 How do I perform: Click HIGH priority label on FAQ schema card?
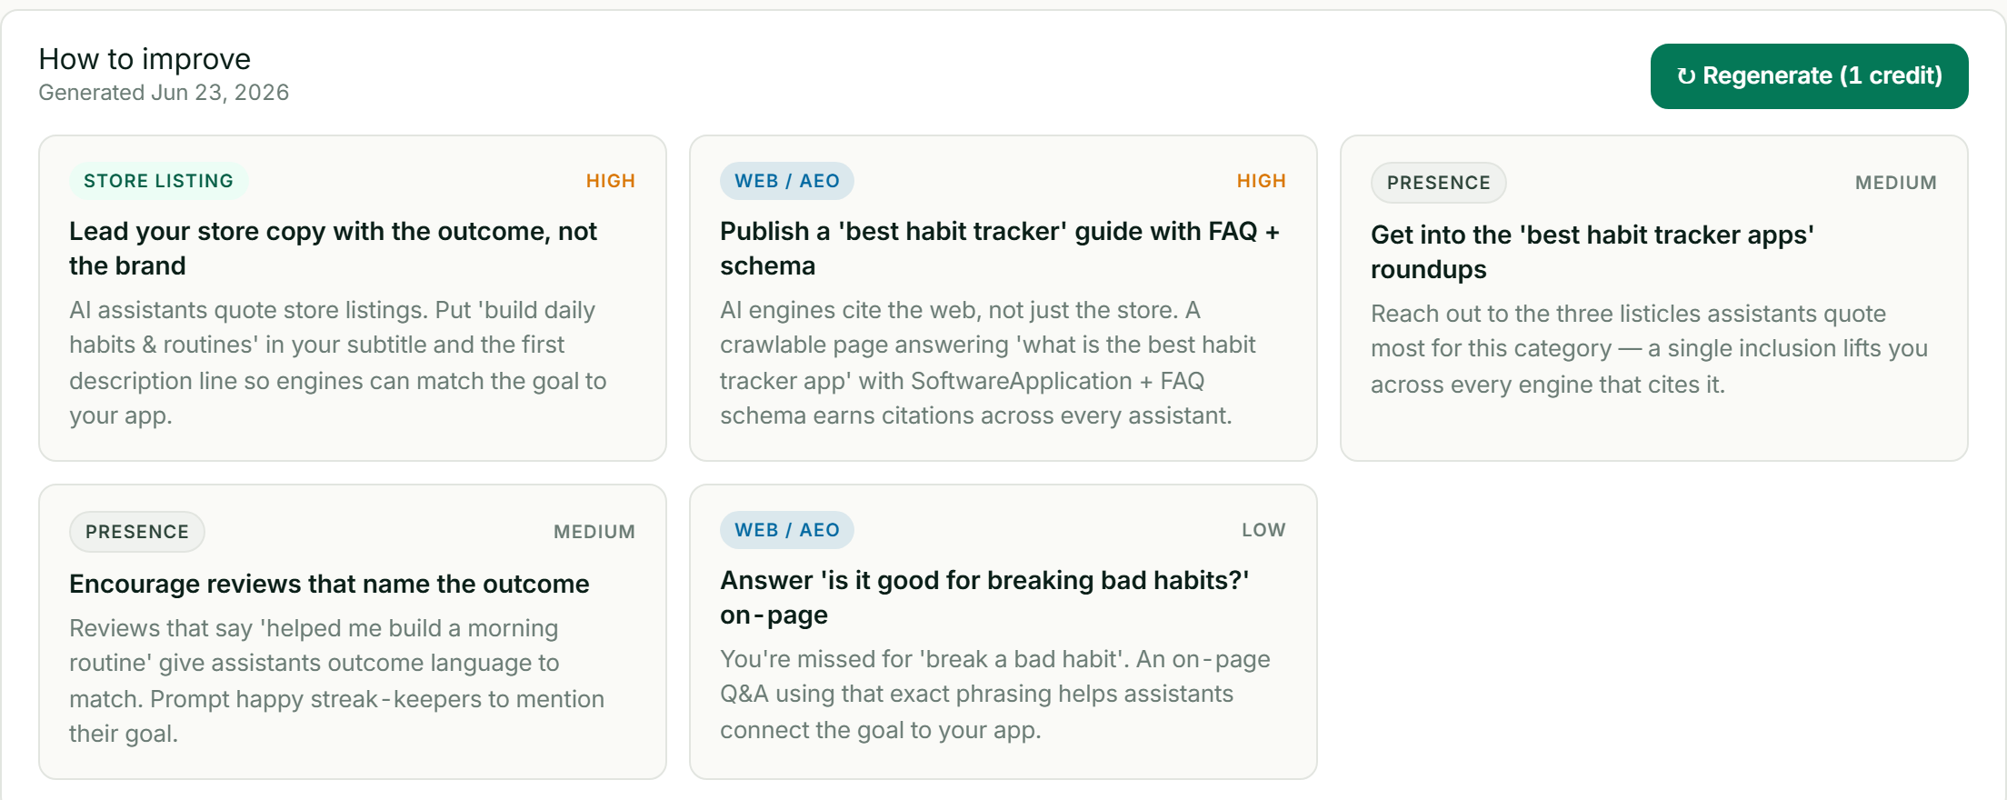pyautogui.click(x=1262, y=181)
